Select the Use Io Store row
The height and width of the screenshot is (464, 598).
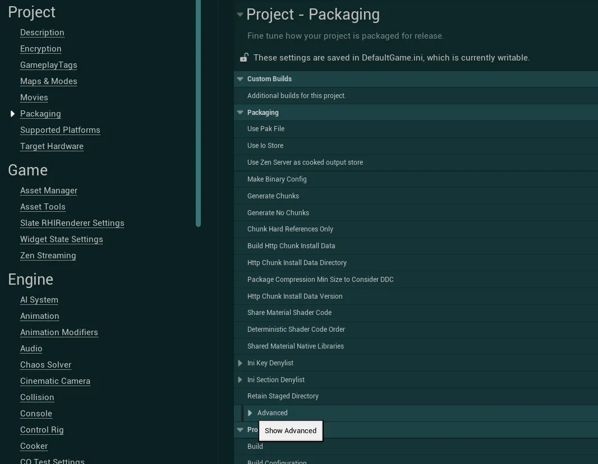[416, 146]
